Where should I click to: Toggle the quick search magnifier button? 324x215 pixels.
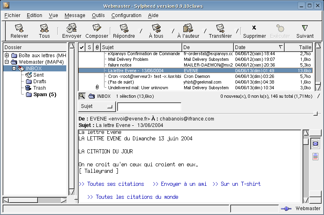[82, 96]
